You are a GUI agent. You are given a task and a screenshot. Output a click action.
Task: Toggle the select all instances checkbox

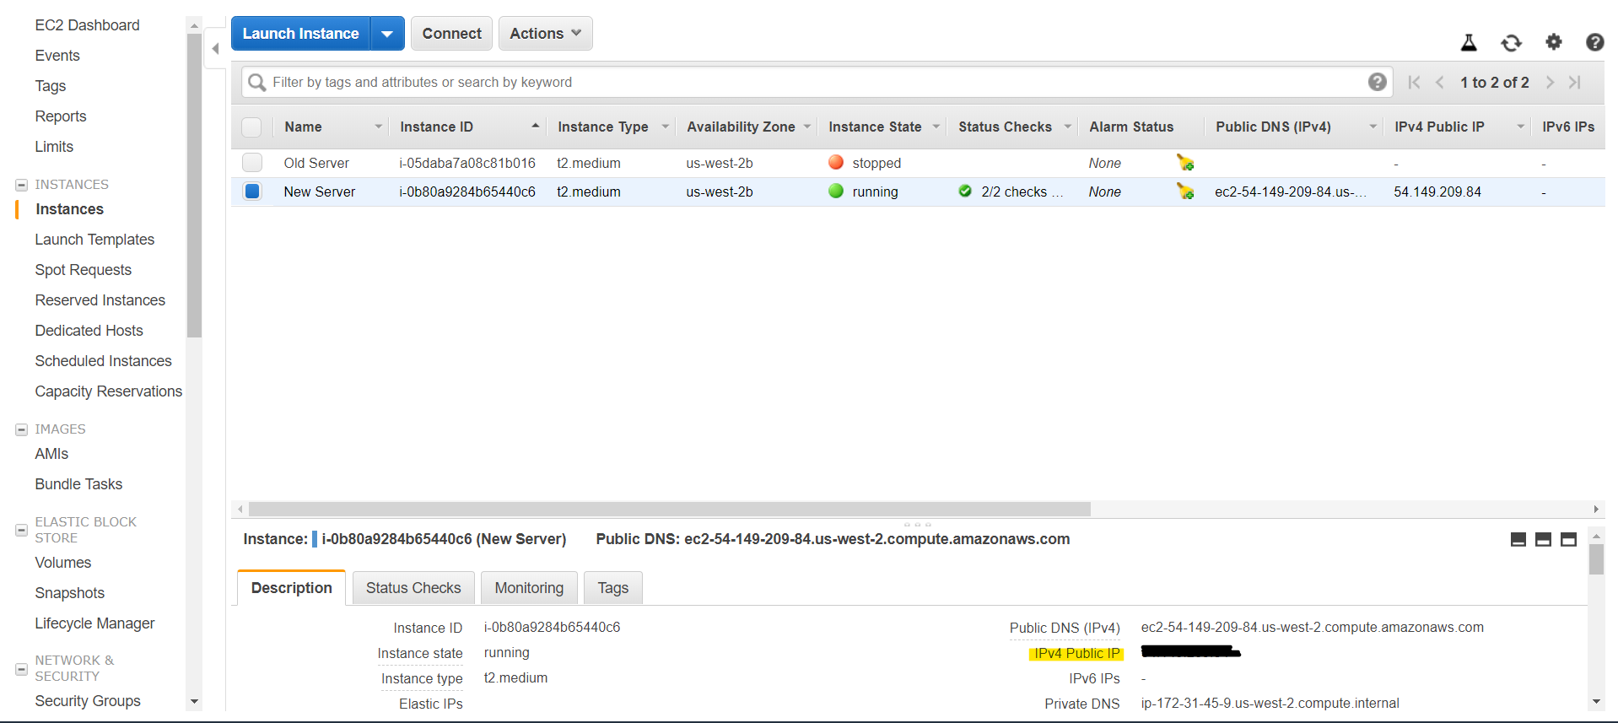[251, 127]
